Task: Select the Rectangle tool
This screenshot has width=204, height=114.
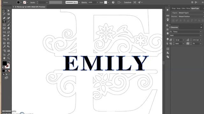Action: pyautogui.click(x=4, y=25)
